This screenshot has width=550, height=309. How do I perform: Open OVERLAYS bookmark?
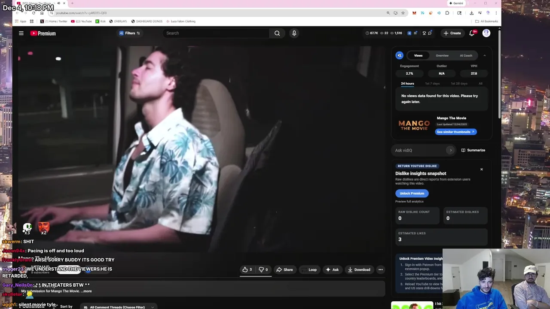click(118, 21)
